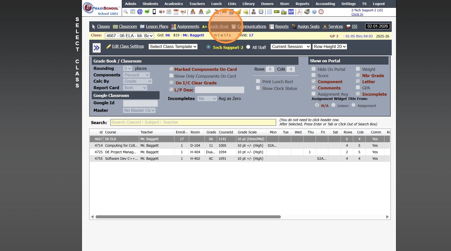Open the Row Height 20 dropdown
This screenshot has width=451, height=251.
click(330, 47)
